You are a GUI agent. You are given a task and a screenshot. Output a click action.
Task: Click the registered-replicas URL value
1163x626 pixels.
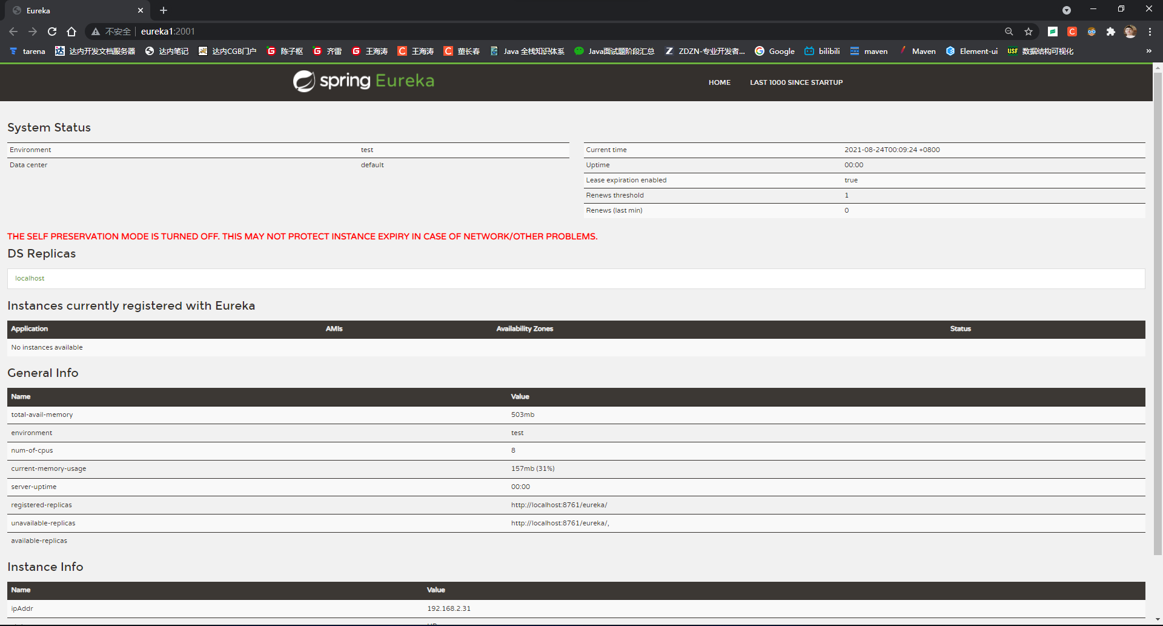tap(559, 505)
